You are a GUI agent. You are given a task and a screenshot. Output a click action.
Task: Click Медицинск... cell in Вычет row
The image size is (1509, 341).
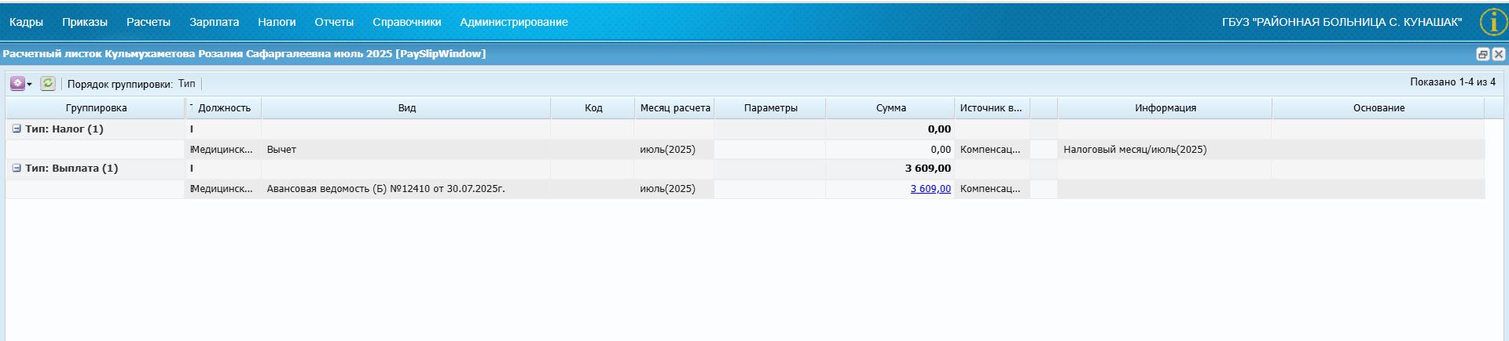pyautogui.click(x=224, y=150)
